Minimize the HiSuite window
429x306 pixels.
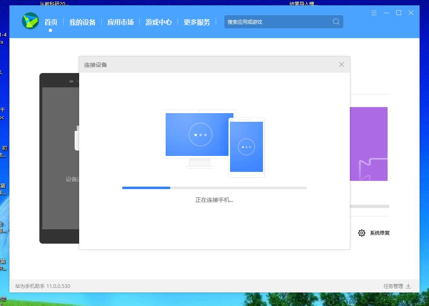pyautogui.click(x=386, y=13)
